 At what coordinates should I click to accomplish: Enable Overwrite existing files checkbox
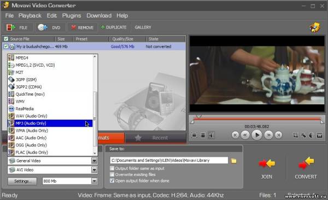tap(112, 174)
